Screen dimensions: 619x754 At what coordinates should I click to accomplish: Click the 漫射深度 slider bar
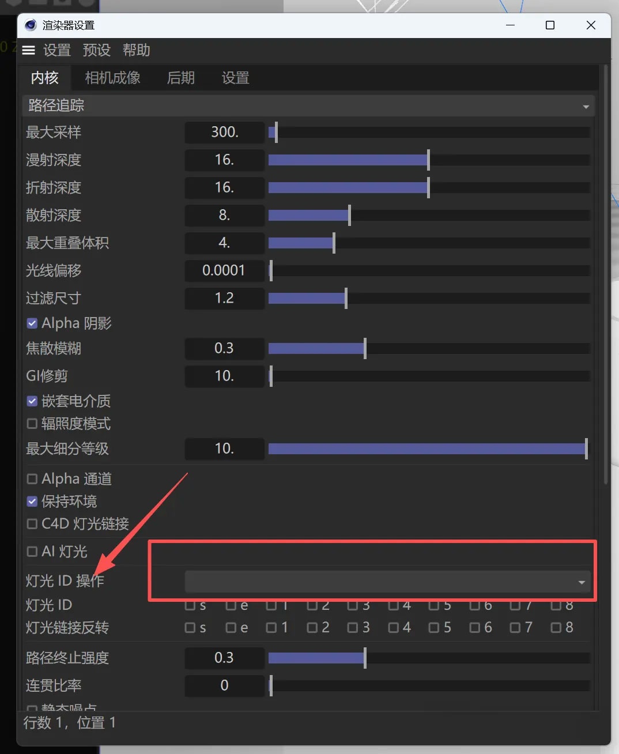point(428,160)
